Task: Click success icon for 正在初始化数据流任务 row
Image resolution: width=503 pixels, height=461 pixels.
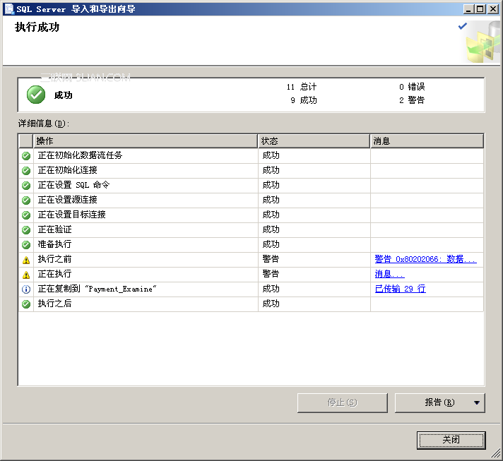Action: click(x=26, y=156)
